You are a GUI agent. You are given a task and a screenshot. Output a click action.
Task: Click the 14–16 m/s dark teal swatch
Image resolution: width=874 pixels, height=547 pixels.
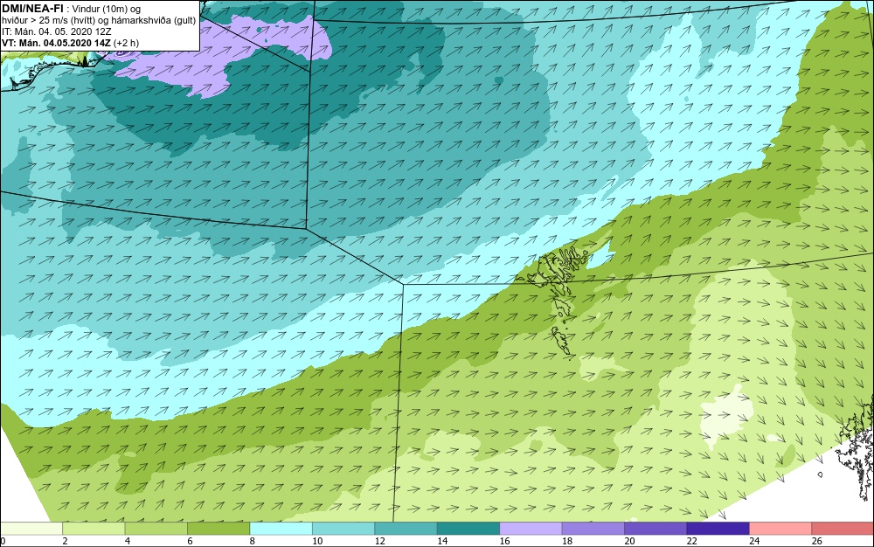tap(468, 529)
